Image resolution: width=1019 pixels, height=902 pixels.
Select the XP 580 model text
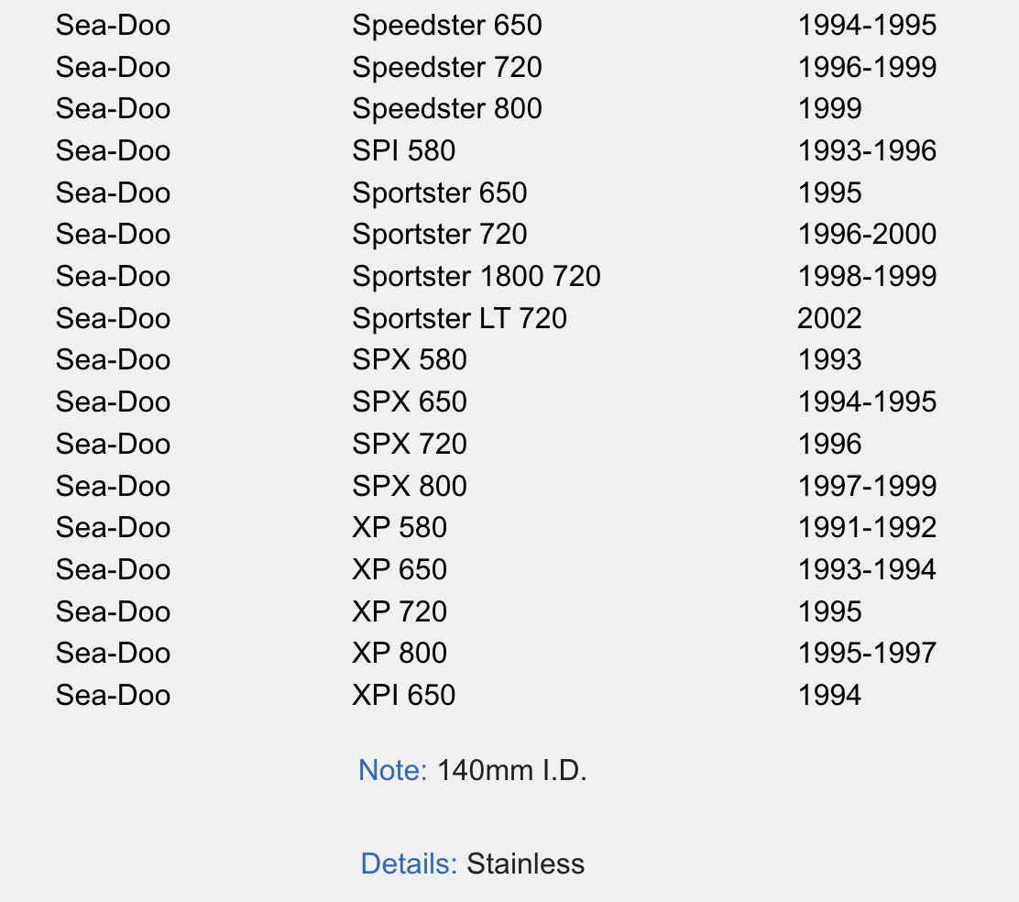[x=400, y=528]
